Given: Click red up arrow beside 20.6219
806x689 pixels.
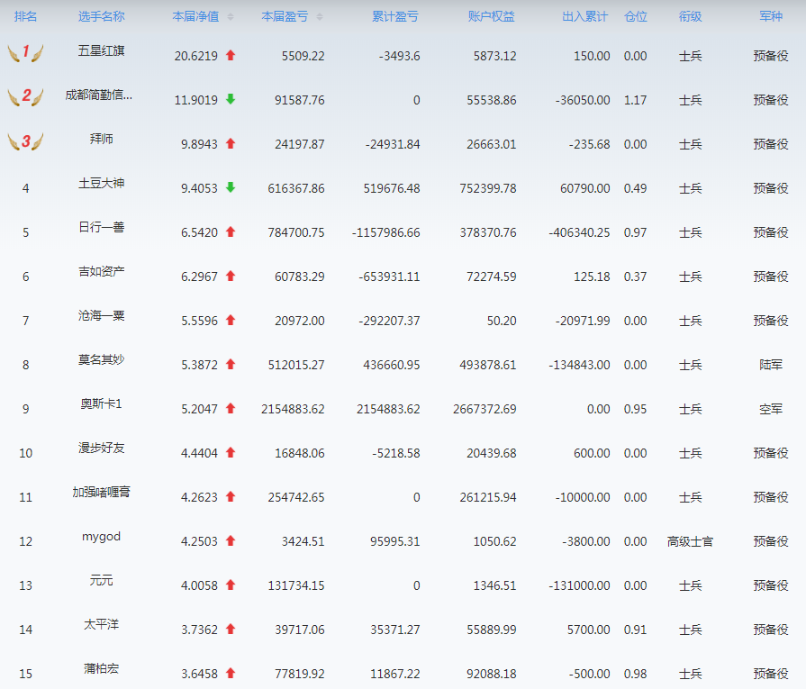Looking at the screenshot, I should pos(231,55).
